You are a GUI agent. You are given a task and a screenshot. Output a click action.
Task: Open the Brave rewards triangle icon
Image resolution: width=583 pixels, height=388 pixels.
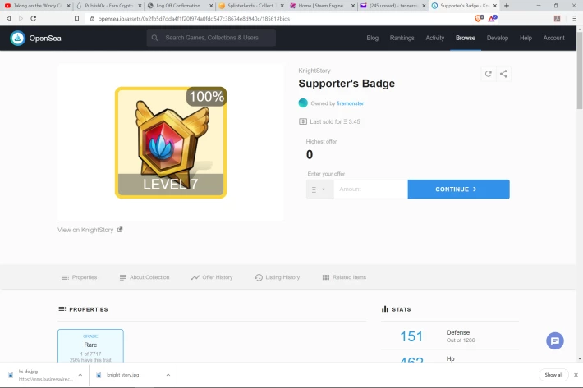click(493, 18)
